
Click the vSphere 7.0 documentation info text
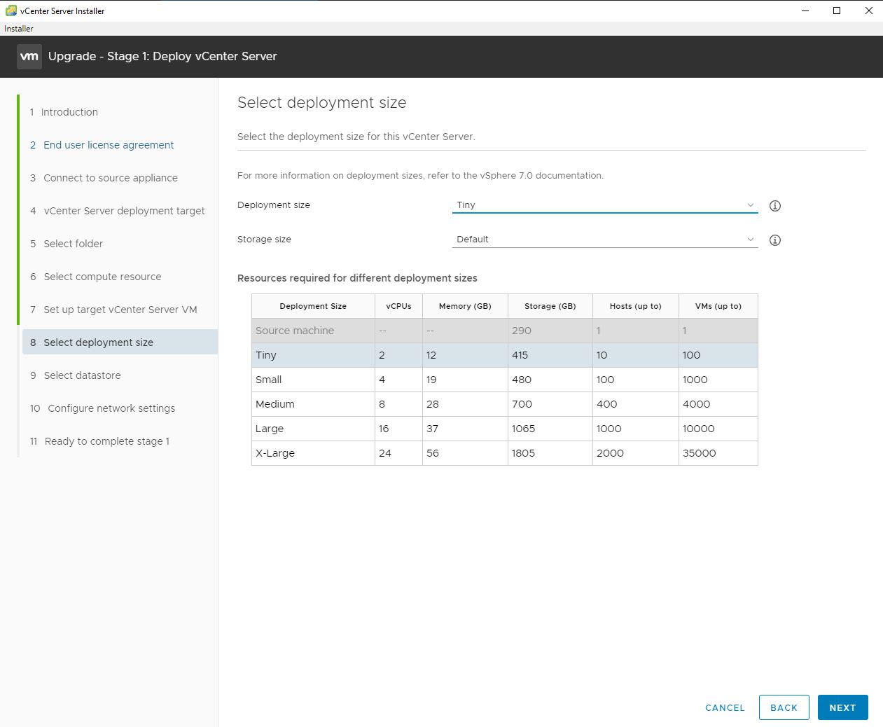[420, 176]
